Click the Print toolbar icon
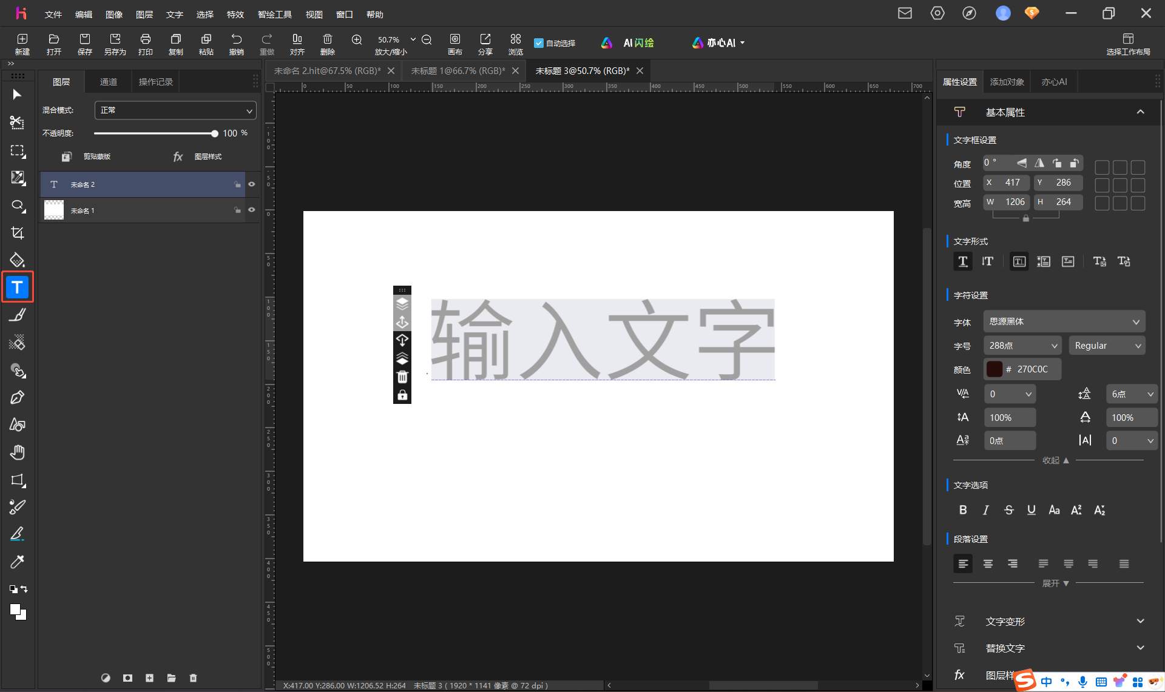 point(146,44)
